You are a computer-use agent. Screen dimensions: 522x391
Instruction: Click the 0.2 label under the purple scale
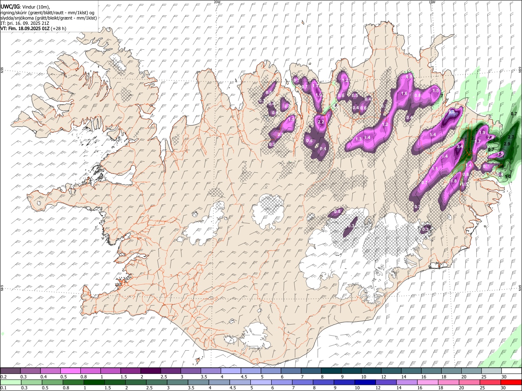point(3,377)
